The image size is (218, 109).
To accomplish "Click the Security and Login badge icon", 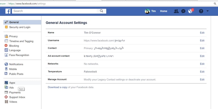I will (x=6, y=27).
